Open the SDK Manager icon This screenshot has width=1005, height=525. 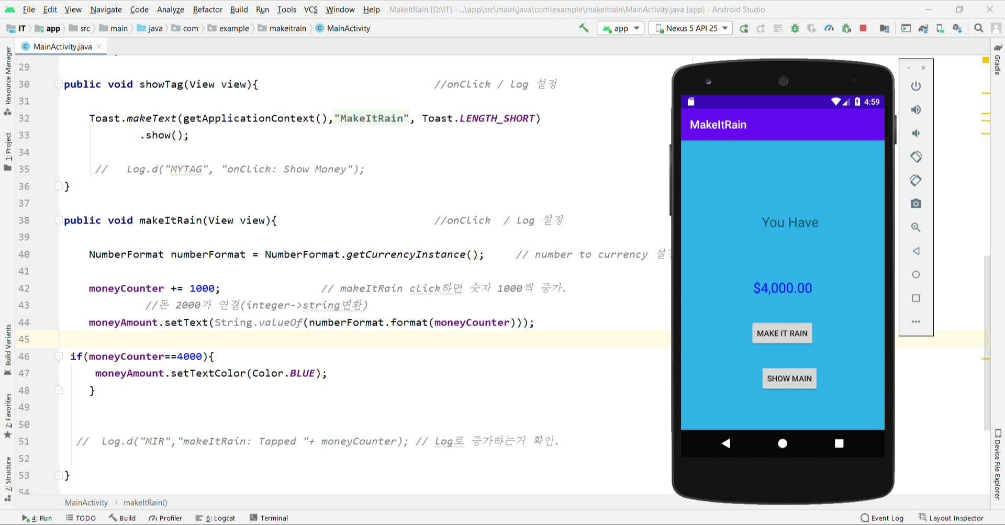pyautogui.click(x=957, y=28)
